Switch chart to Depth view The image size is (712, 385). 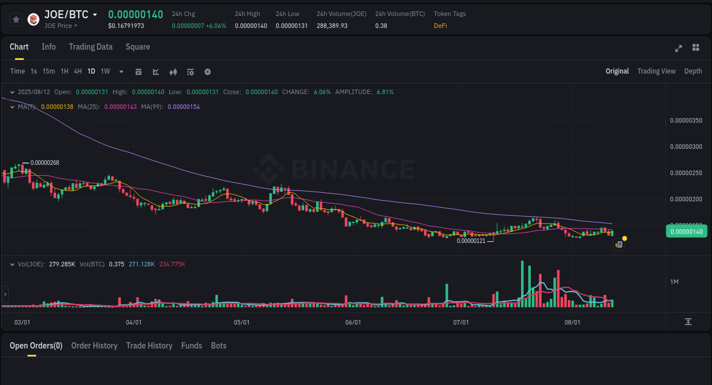click(x=693, y=71)
